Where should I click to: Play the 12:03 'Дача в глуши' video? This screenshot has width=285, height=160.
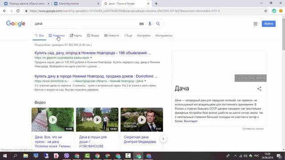click(x=97, y=120)
